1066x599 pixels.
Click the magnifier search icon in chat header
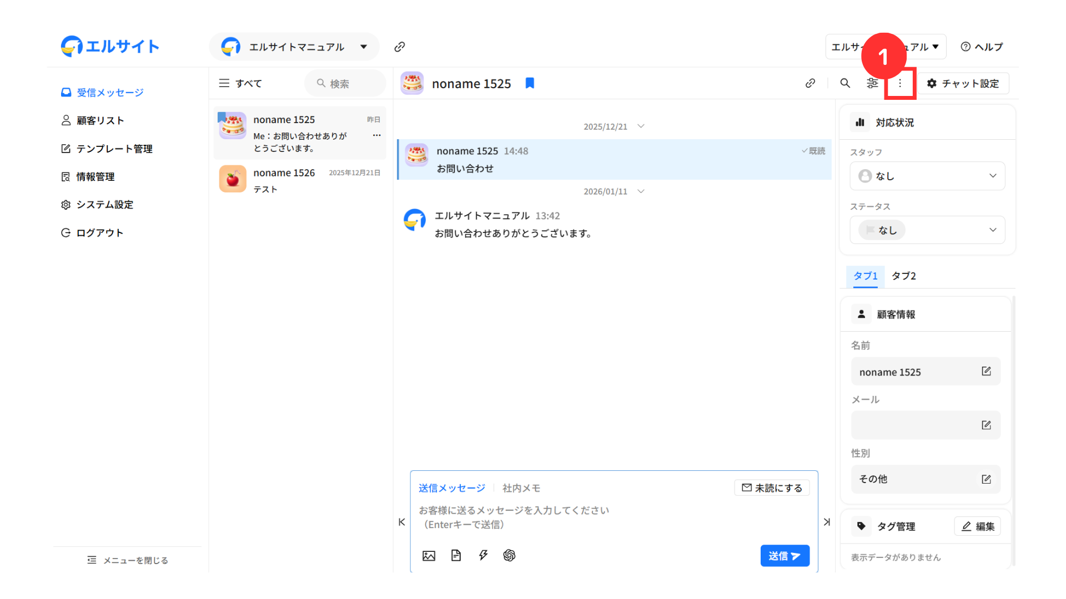(x=845, y=83)
